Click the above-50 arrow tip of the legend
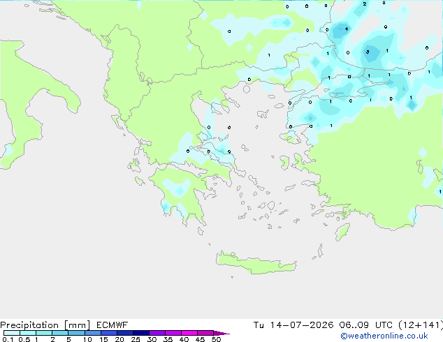Screen dimensions: 443x342 (221, 333)
